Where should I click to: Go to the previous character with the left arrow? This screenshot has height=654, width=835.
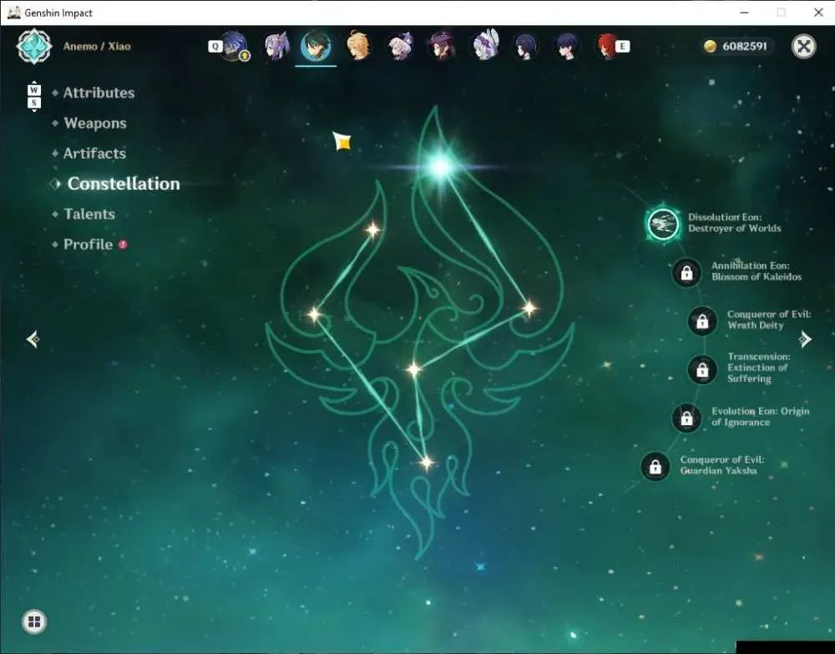pyautogui.click(x=33, y=339)
